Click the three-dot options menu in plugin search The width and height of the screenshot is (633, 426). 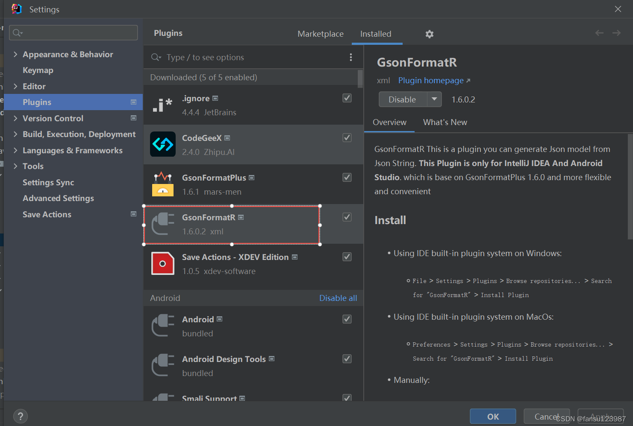(351, 57)
